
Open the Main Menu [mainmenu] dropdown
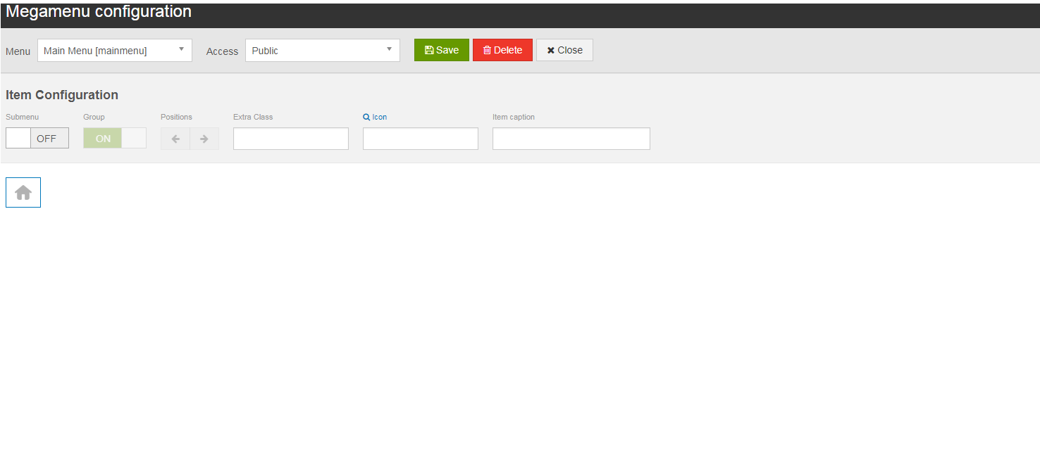(113, 49)
